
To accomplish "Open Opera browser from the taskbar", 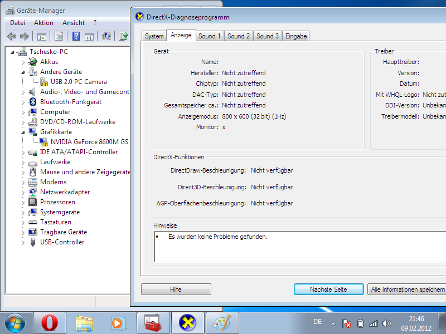I will tap(50, 323).
